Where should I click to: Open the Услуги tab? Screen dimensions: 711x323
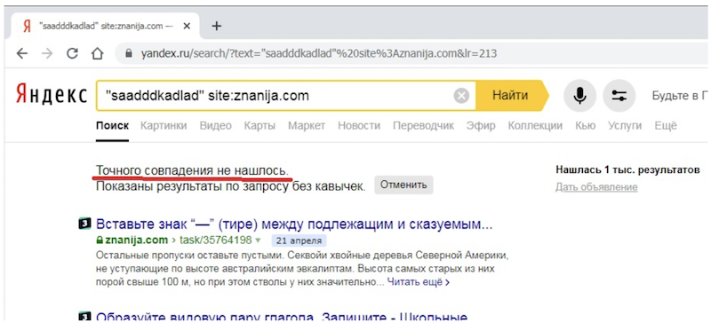[625, 125]
